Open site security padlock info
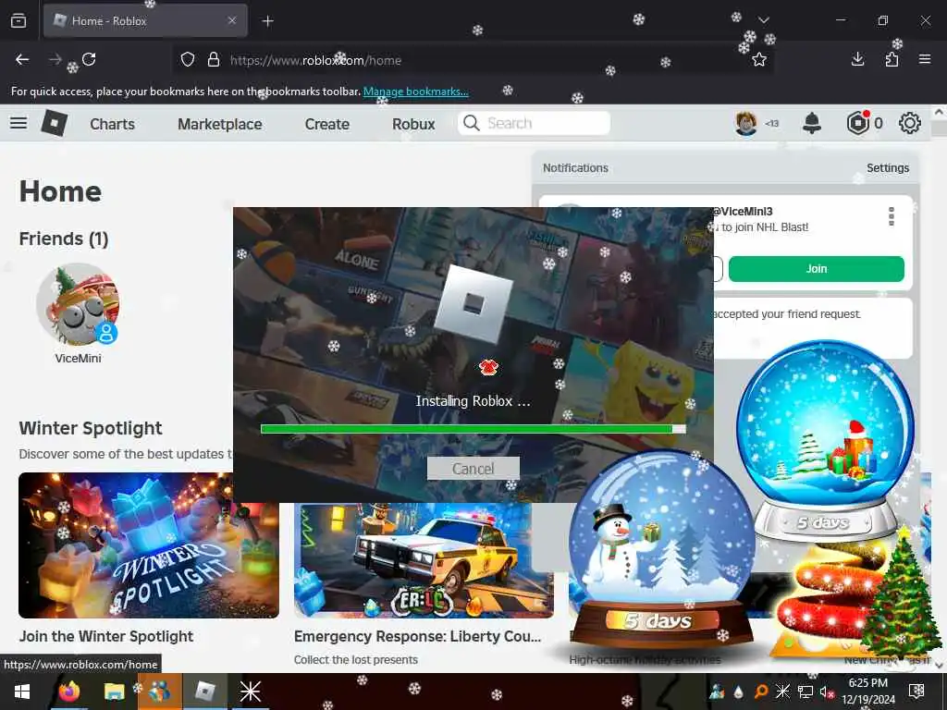Image resolution: width=947 pixels, height=710 pixels. click(x=214, y=60)
